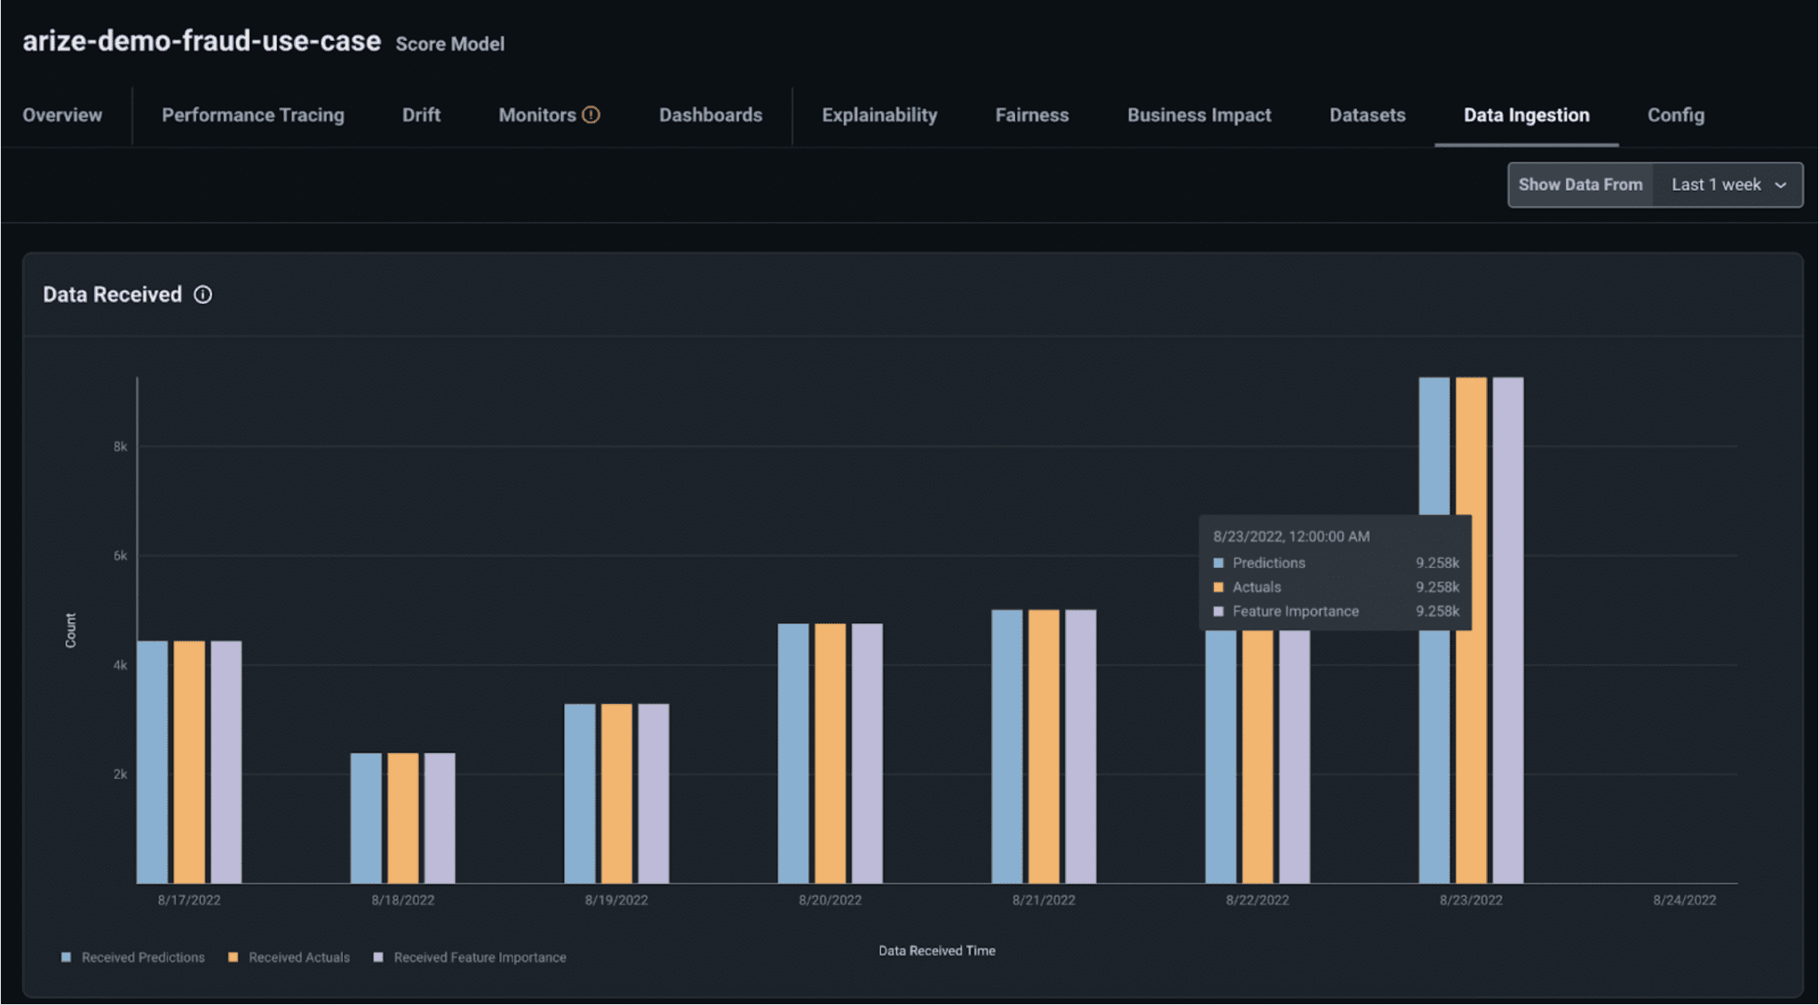Open the Last 1 week dropdown

(1716, 185)
